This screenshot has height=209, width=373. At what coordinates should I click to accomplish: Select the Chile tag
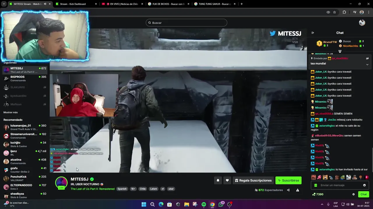click(x=142, y=189)
